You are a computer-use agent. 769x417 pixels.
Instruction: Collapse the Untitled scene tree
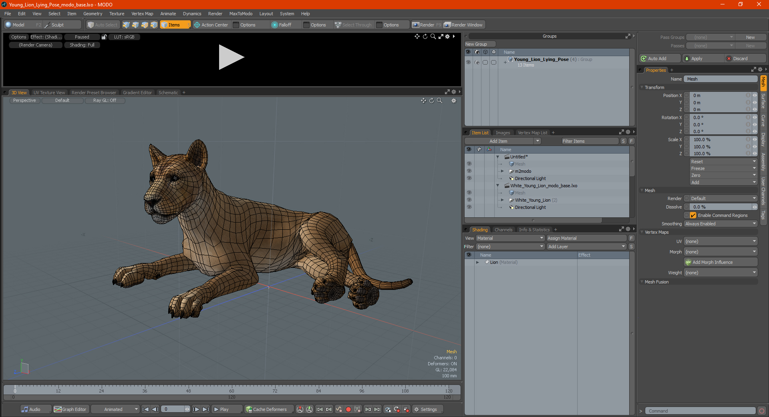tap(497, 157)
